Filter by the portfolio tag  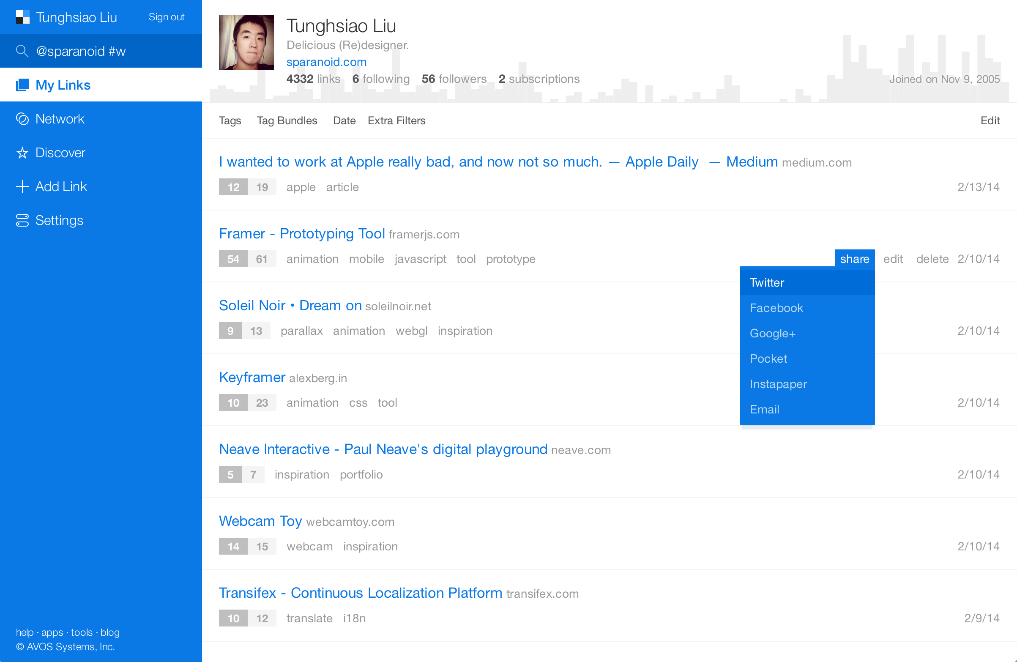(x=361, y=474)
